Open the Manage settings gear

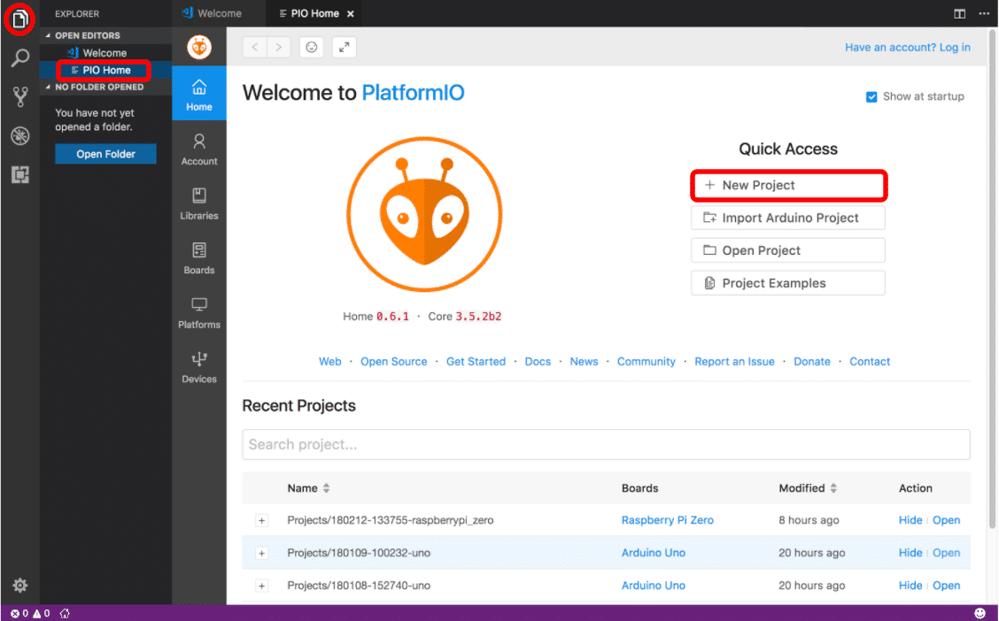[19, 585]
